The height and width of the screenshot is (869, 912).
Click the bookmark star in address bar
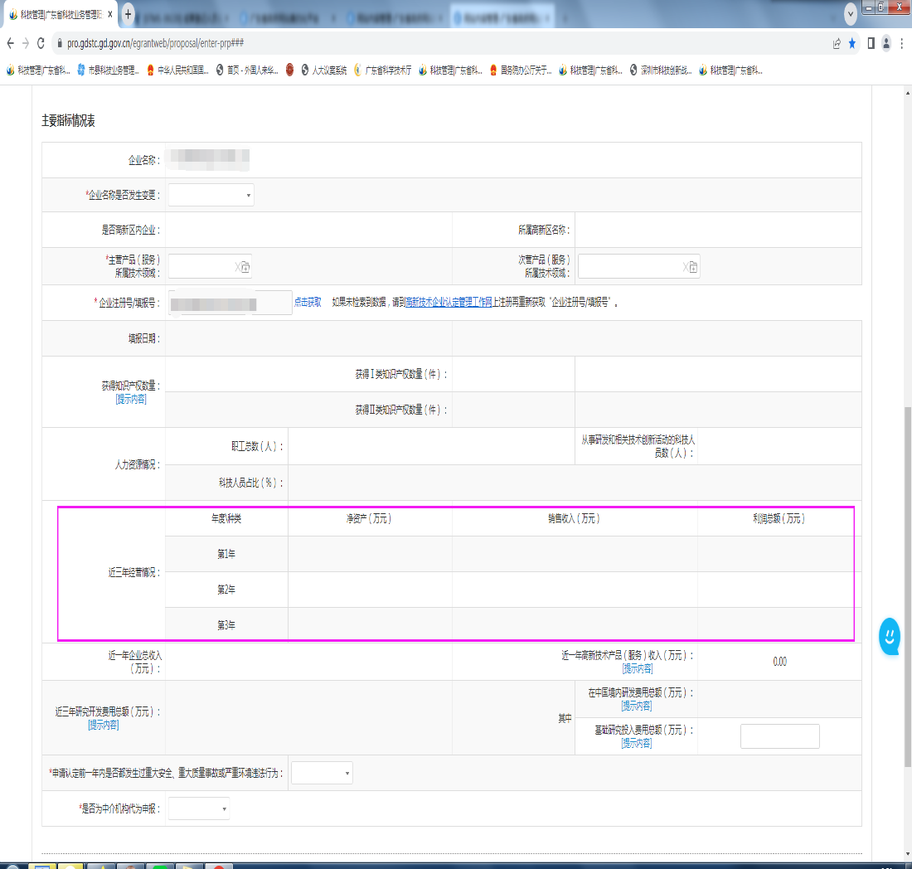852,43
